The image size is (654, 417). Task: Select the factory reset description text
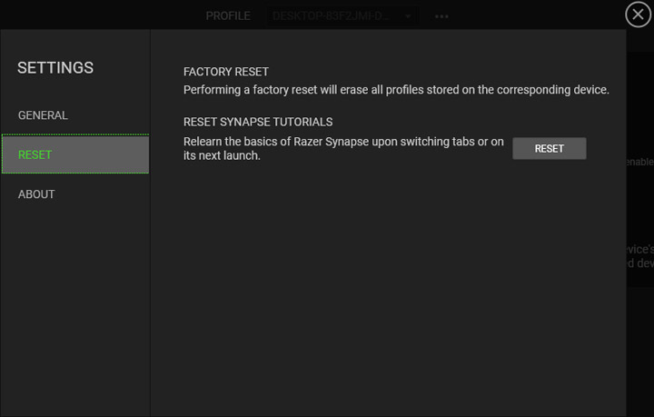[396, 90]
